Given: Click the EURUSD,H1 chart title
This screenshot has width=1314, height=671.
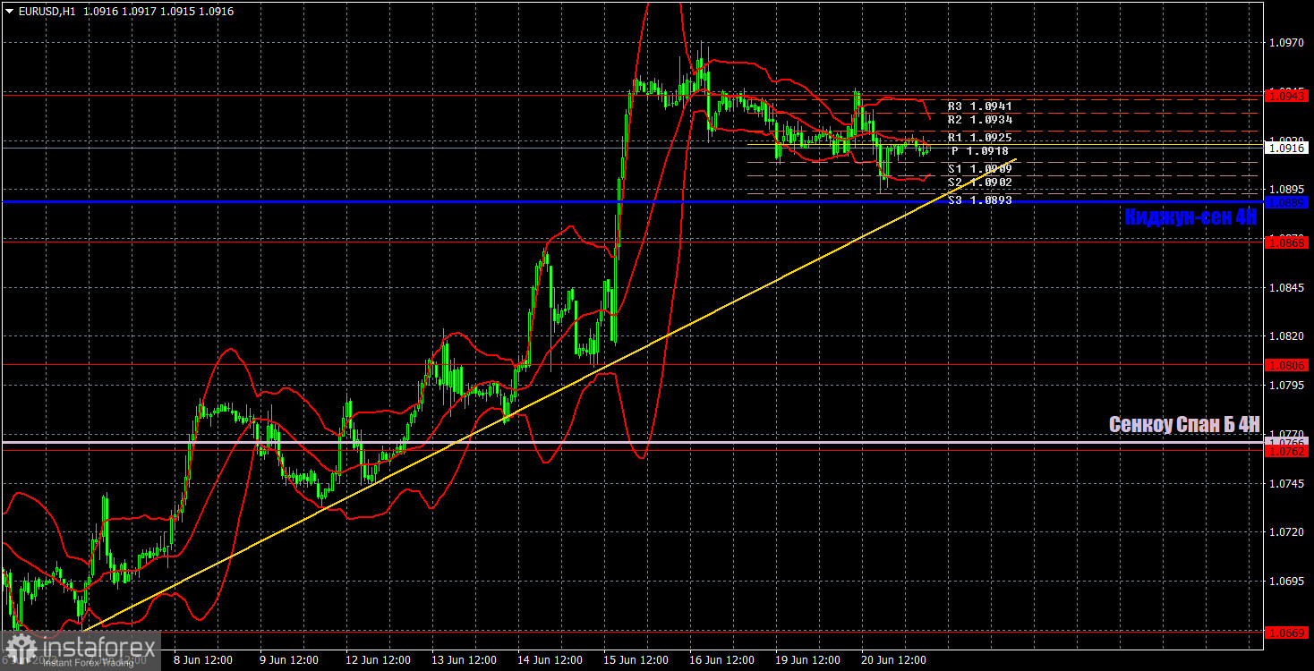Looking at the screenshot, I should pos(47,12).
